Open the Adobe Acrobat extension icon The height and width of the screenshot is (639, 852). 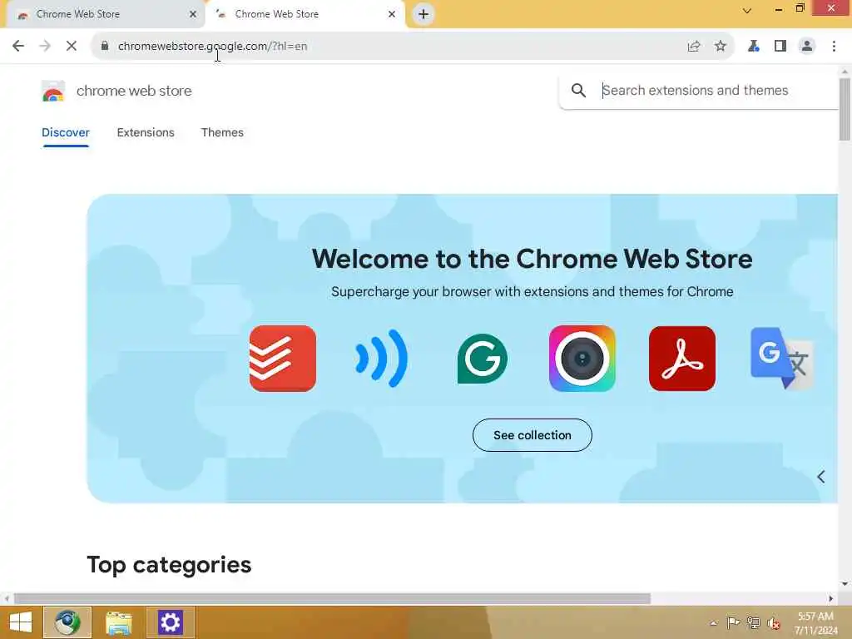pyautogui.click(x=682, y=359)
